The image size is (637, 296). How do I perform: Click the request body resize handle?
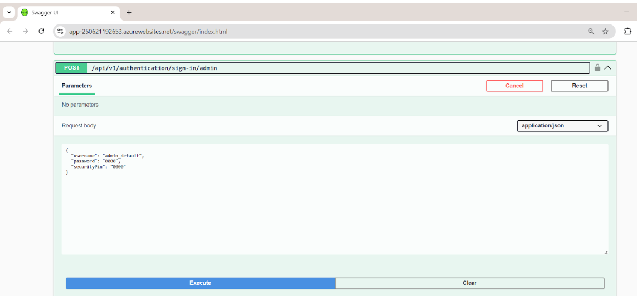[x=606, y=252]
